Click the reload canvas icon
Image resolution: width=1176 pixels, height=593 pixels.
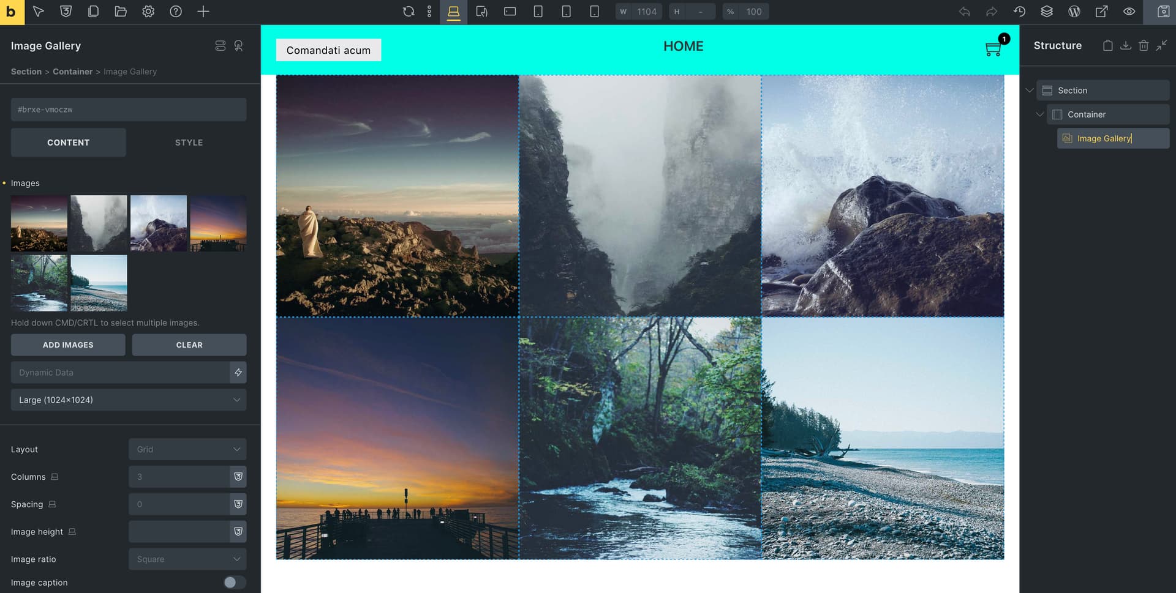point(409,12)
